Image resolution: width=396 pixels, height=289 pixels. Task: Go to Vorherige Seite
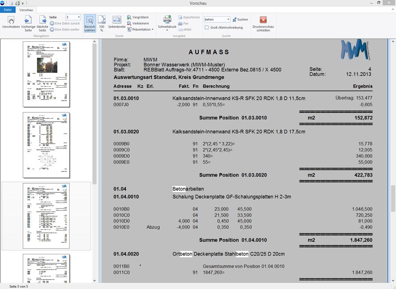point(28,23)
